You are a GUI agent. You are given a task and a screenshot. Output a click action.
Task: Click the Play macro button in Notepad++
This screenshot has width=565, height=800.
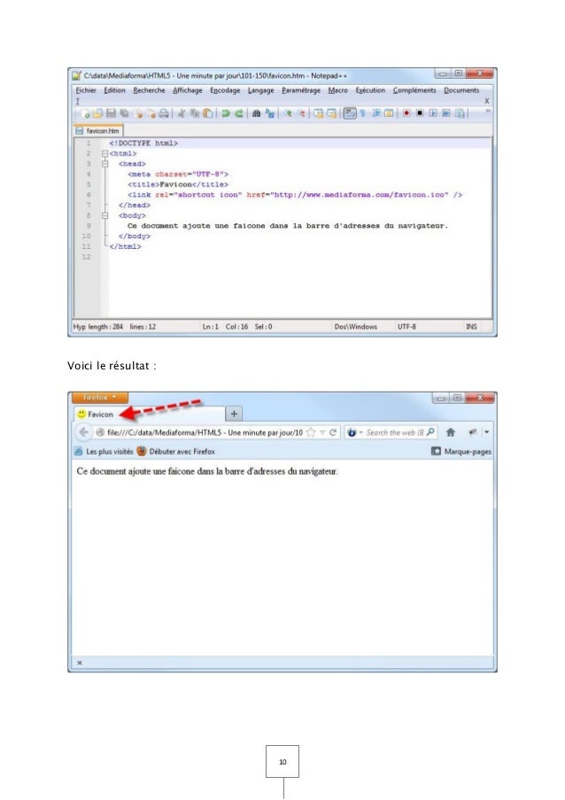(x=433, y=113)
